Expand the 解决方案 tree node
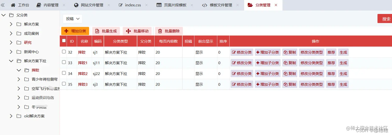The image size is (392, 135). (x=11, y=24)
